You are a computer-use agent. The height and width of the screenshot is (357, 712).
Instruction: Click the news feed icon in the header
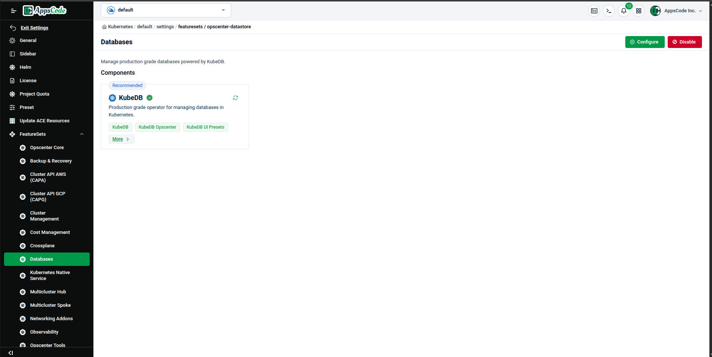(x=594, y=11)
